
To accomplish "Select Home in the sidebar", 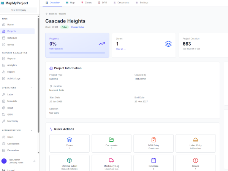I will tap(17, 25).
